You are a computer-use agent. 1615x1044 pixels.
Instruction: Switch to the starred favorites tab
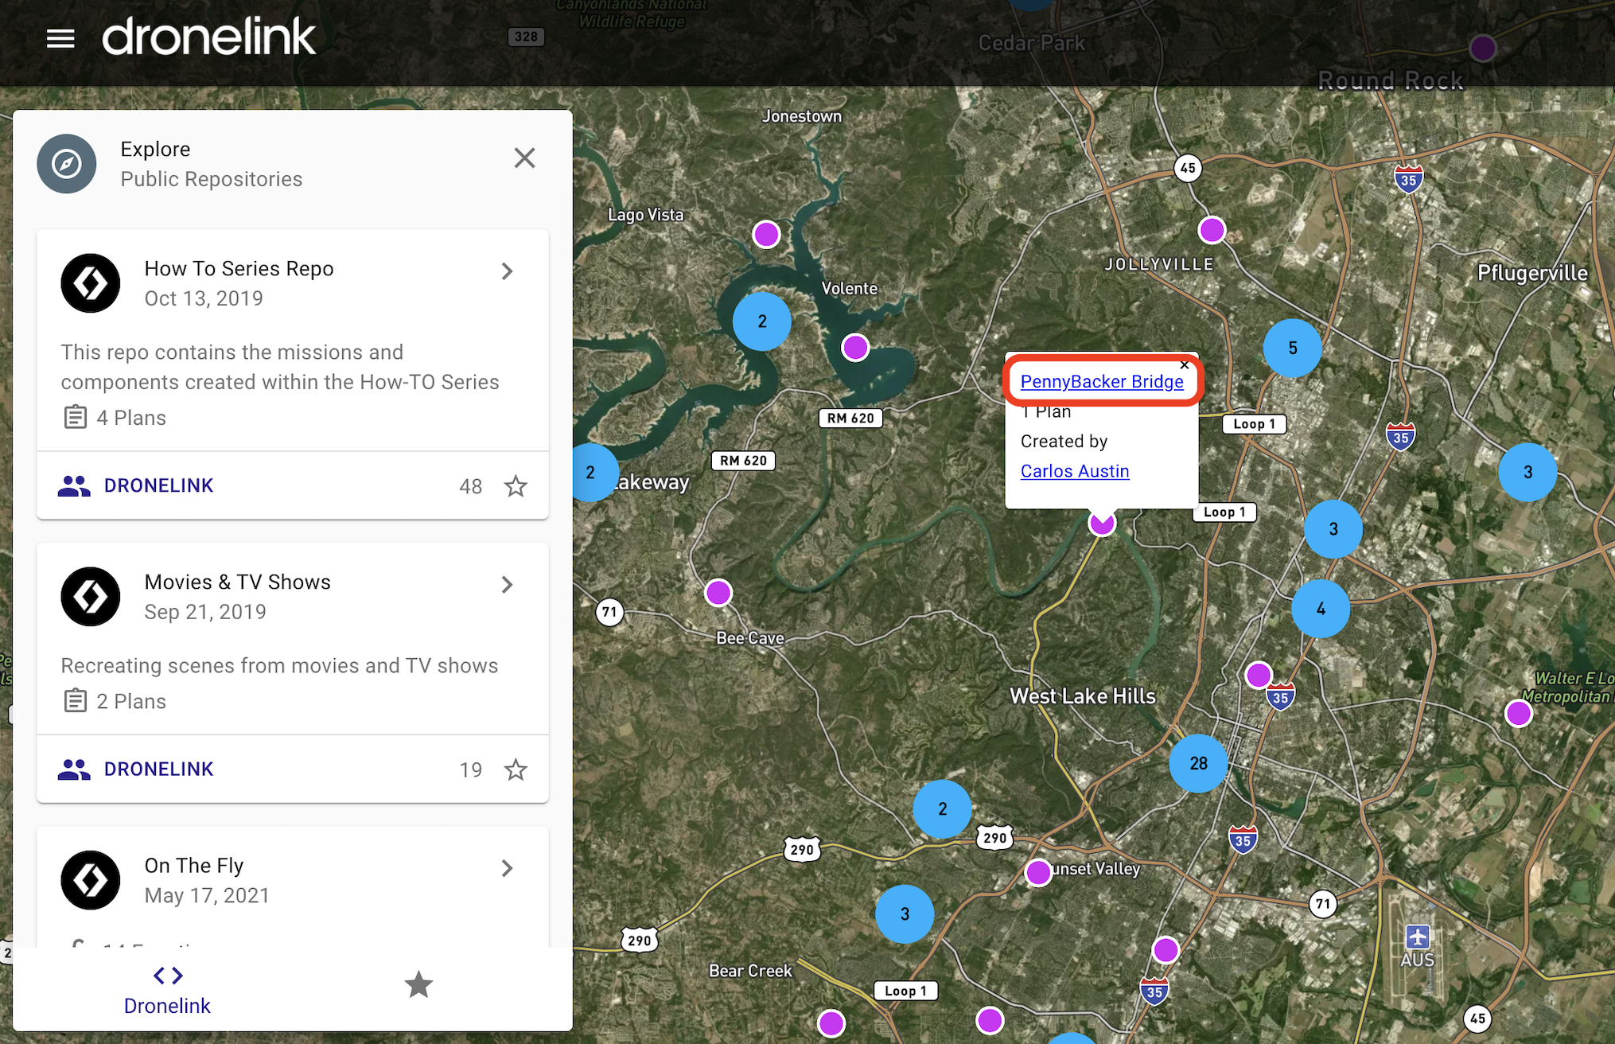point(418,985)
